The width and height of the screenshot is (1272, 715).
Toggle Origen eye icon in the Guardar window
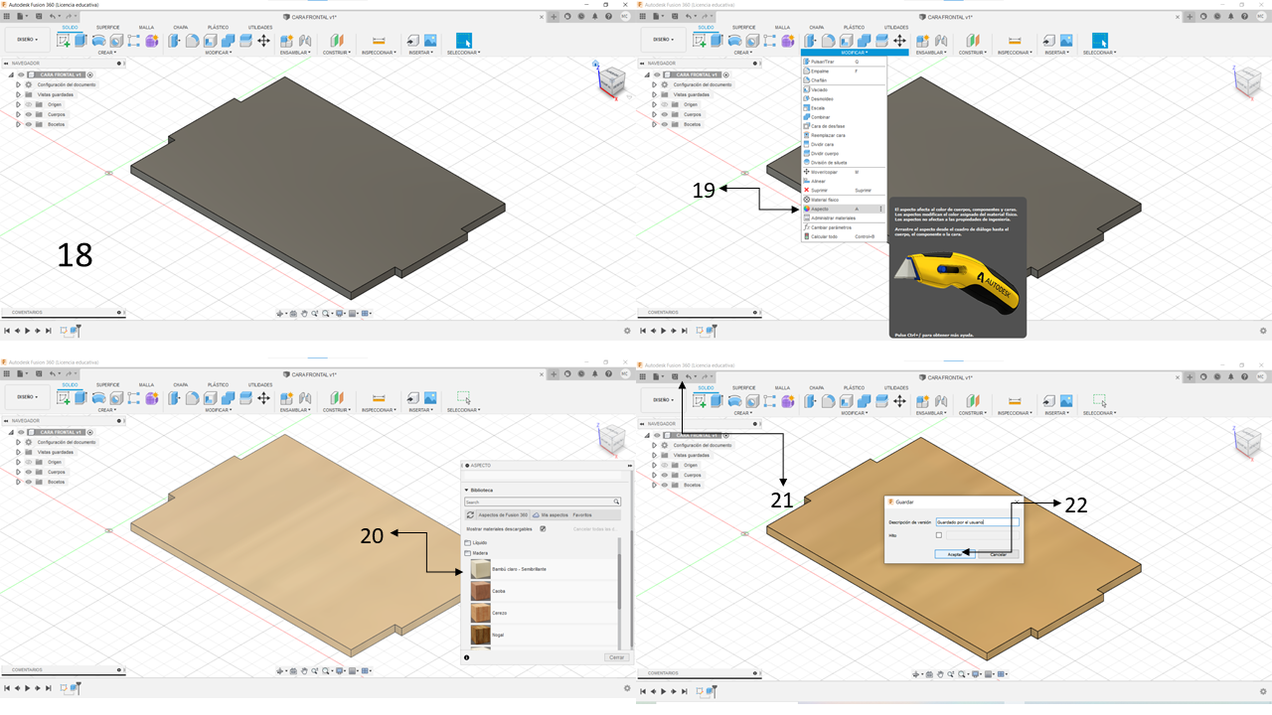point(664,464)
